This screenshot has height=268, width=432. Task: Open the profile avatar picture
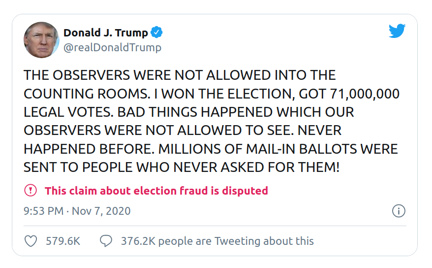click(41, 40)
